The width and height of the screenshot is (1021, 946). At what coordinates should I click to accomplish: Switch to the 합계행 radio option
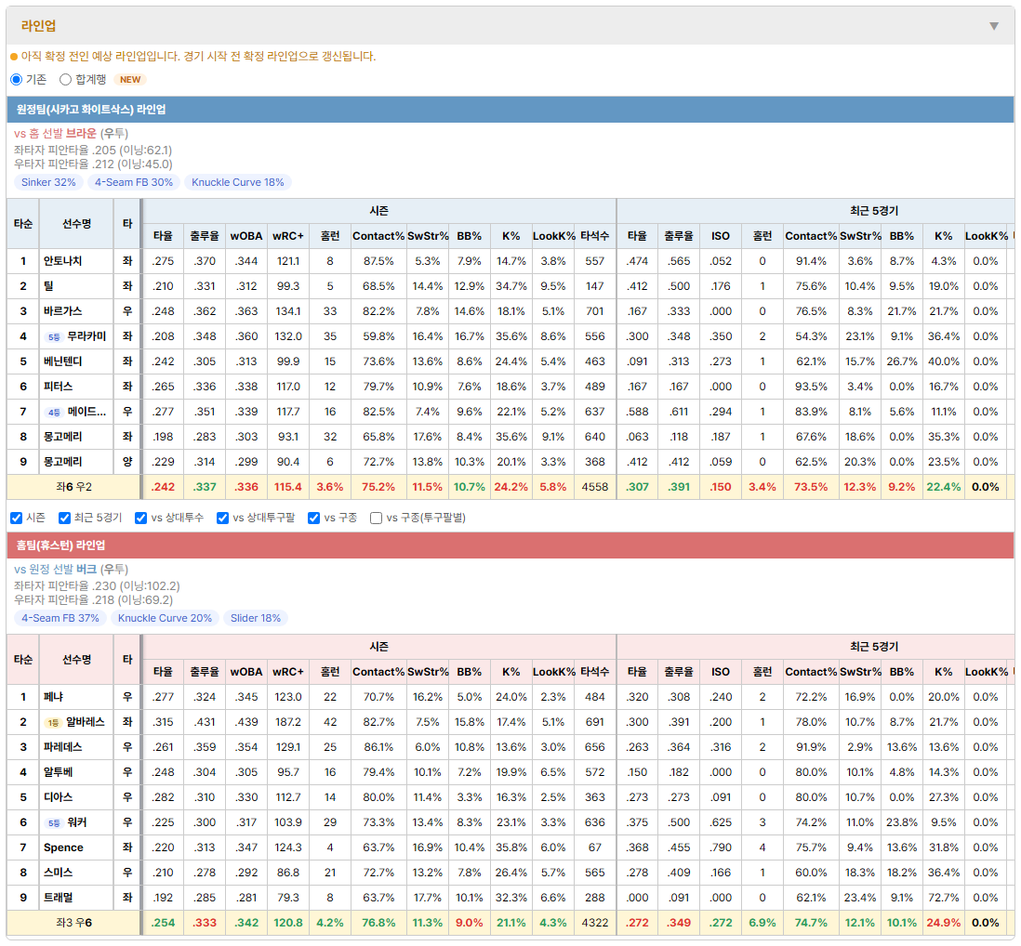65,79
